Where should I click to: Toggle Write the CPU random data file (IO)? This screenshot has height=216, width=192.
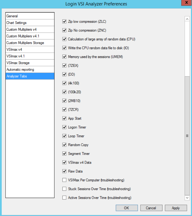64,48
